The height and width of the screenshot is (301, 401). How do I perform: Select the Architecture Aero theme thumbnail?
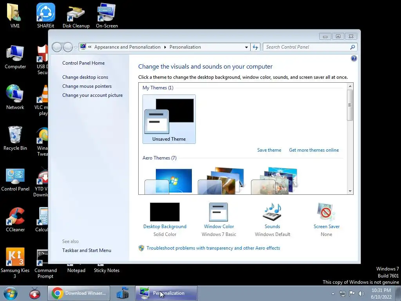[222, 181]
